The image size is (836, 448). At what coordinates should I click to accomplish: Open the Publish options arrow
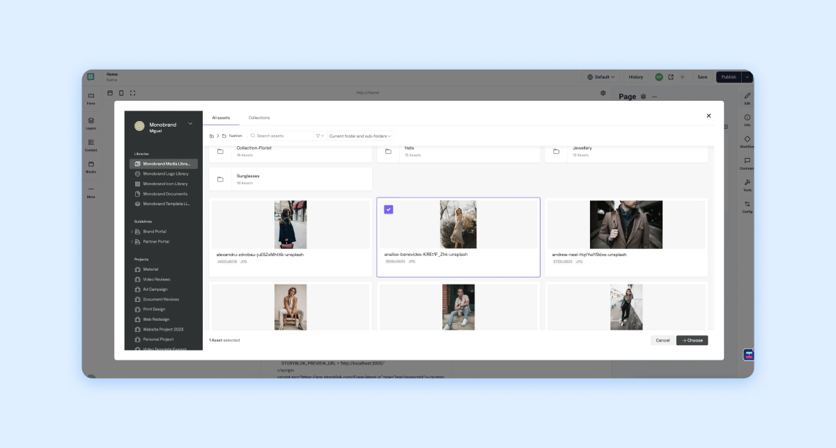click(x=748, y=77)
